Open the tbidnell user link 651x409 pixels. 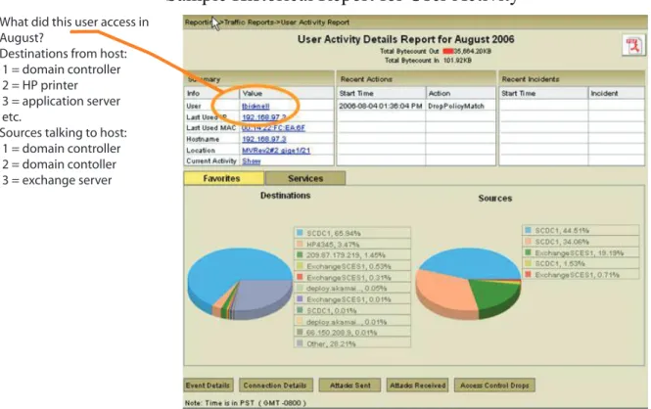click(256, 107)
